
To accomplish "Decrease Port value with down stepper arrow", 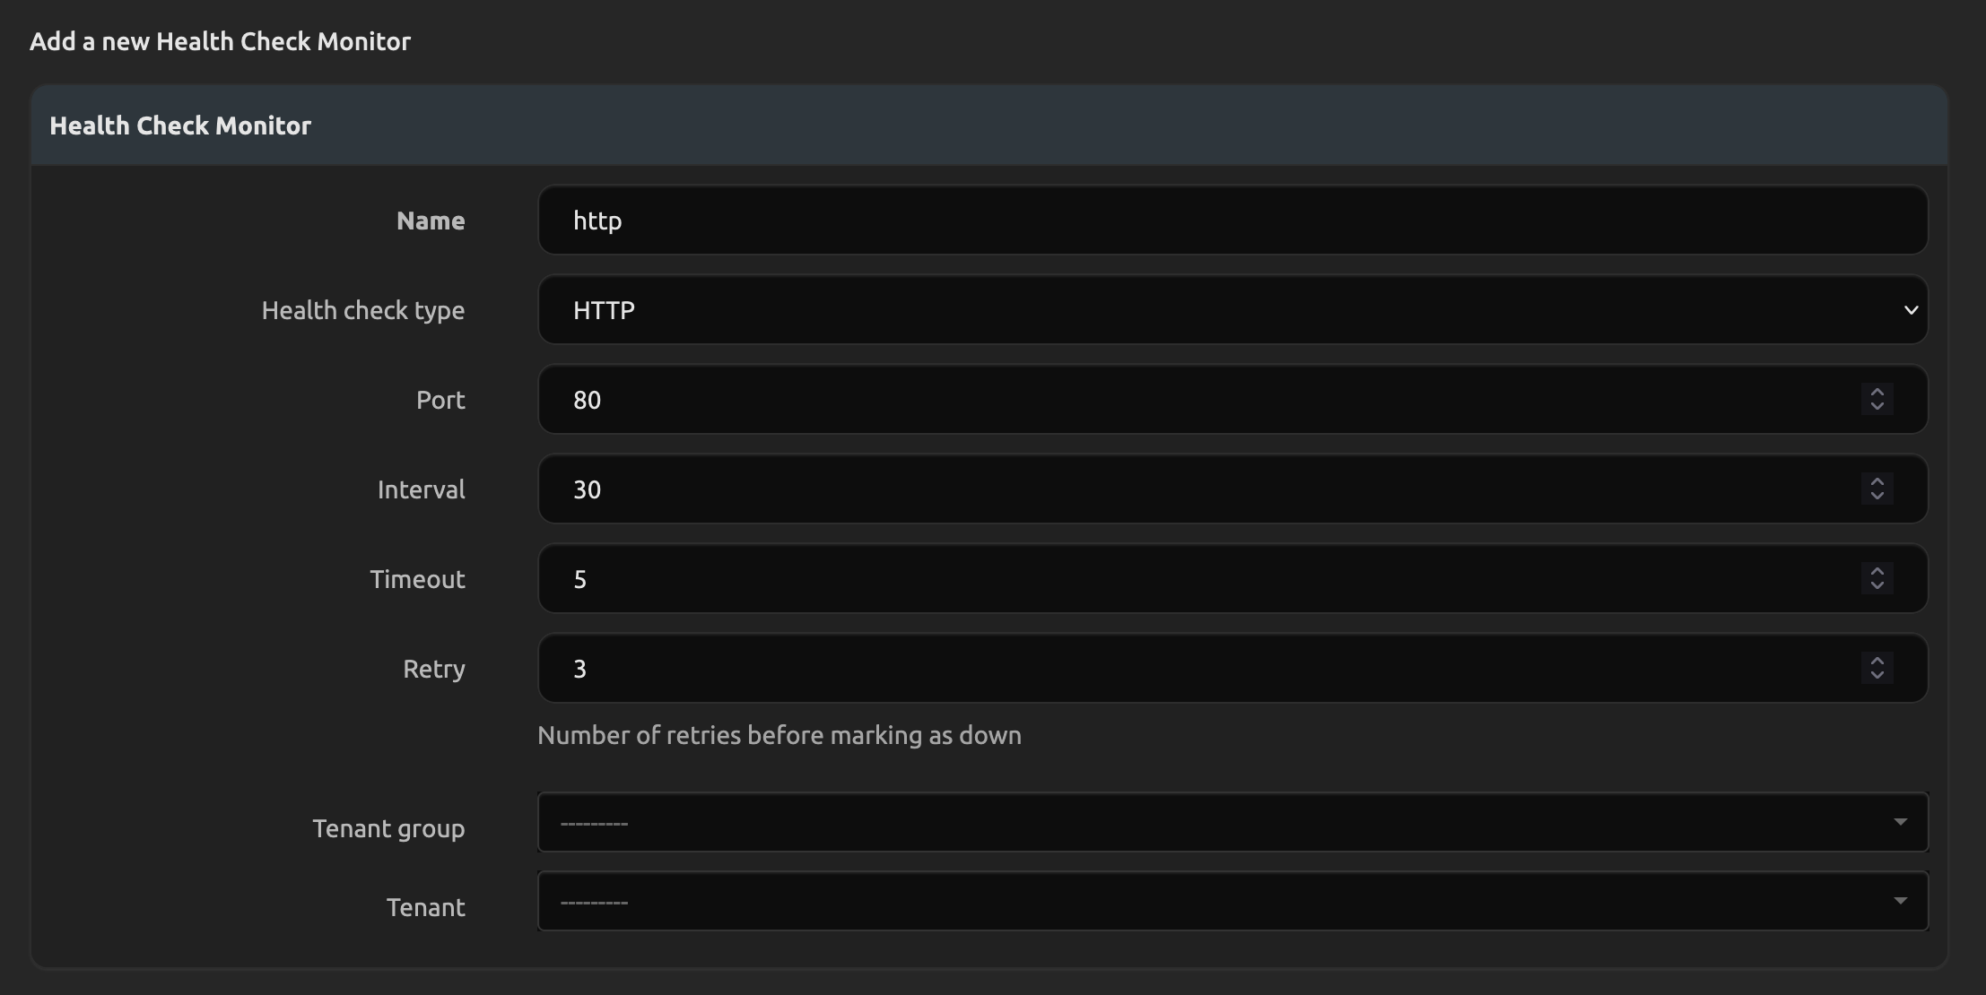I will (1877, 407).
